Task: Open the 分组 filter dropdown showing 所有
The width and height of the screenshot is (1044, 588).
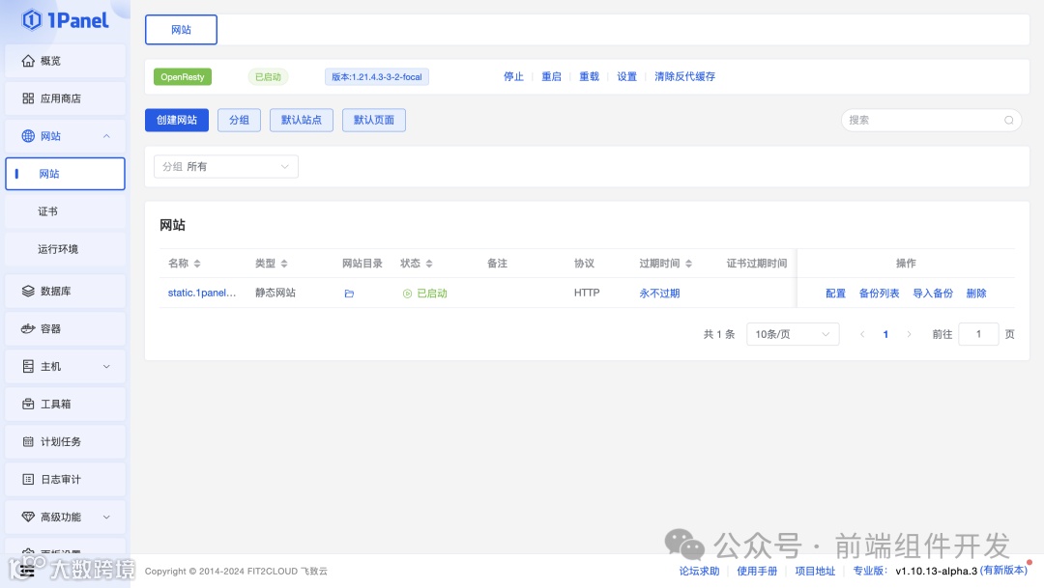Action: (x=225, y=166)
